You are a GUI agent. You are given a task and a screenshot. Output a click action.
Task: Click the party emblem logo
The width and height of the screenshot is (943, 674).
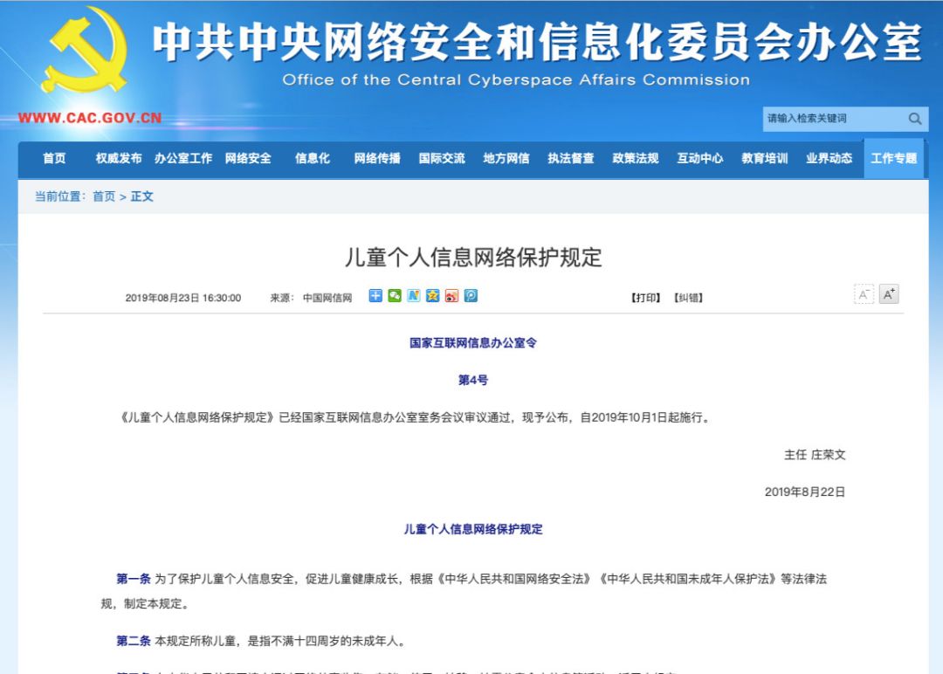coord(83,51)
